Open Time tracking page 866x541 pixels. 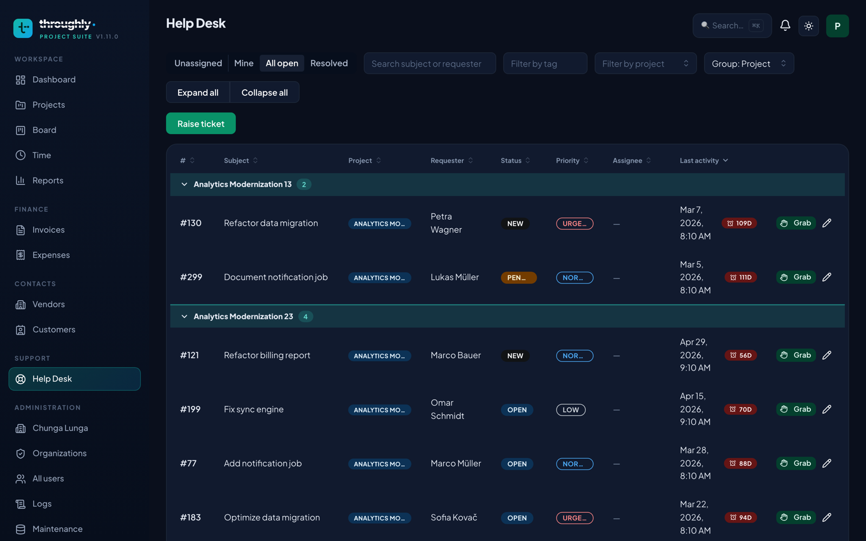[x=75, y=155]
